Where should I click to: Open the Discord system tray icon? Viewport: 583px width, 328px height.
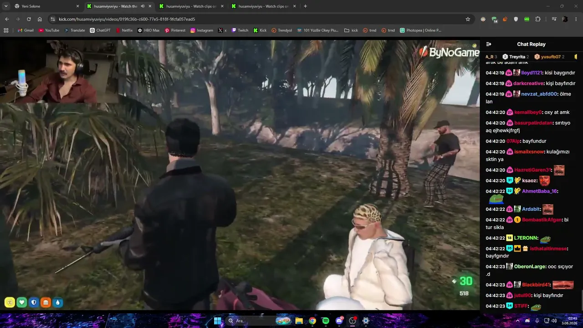click(527, 321)
